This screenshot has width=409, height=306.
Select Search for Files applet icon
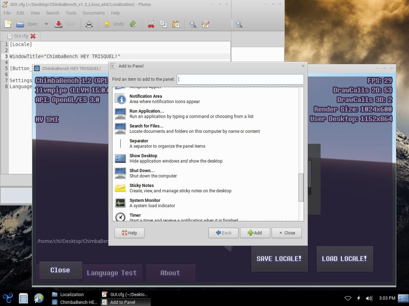120,129
